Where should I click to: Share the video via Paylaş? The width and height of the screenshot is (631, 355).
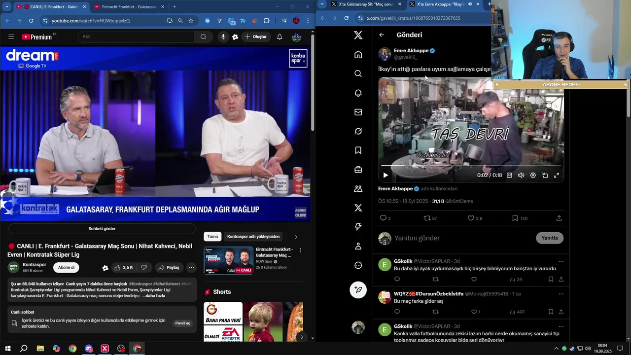[x=169, y=268]
